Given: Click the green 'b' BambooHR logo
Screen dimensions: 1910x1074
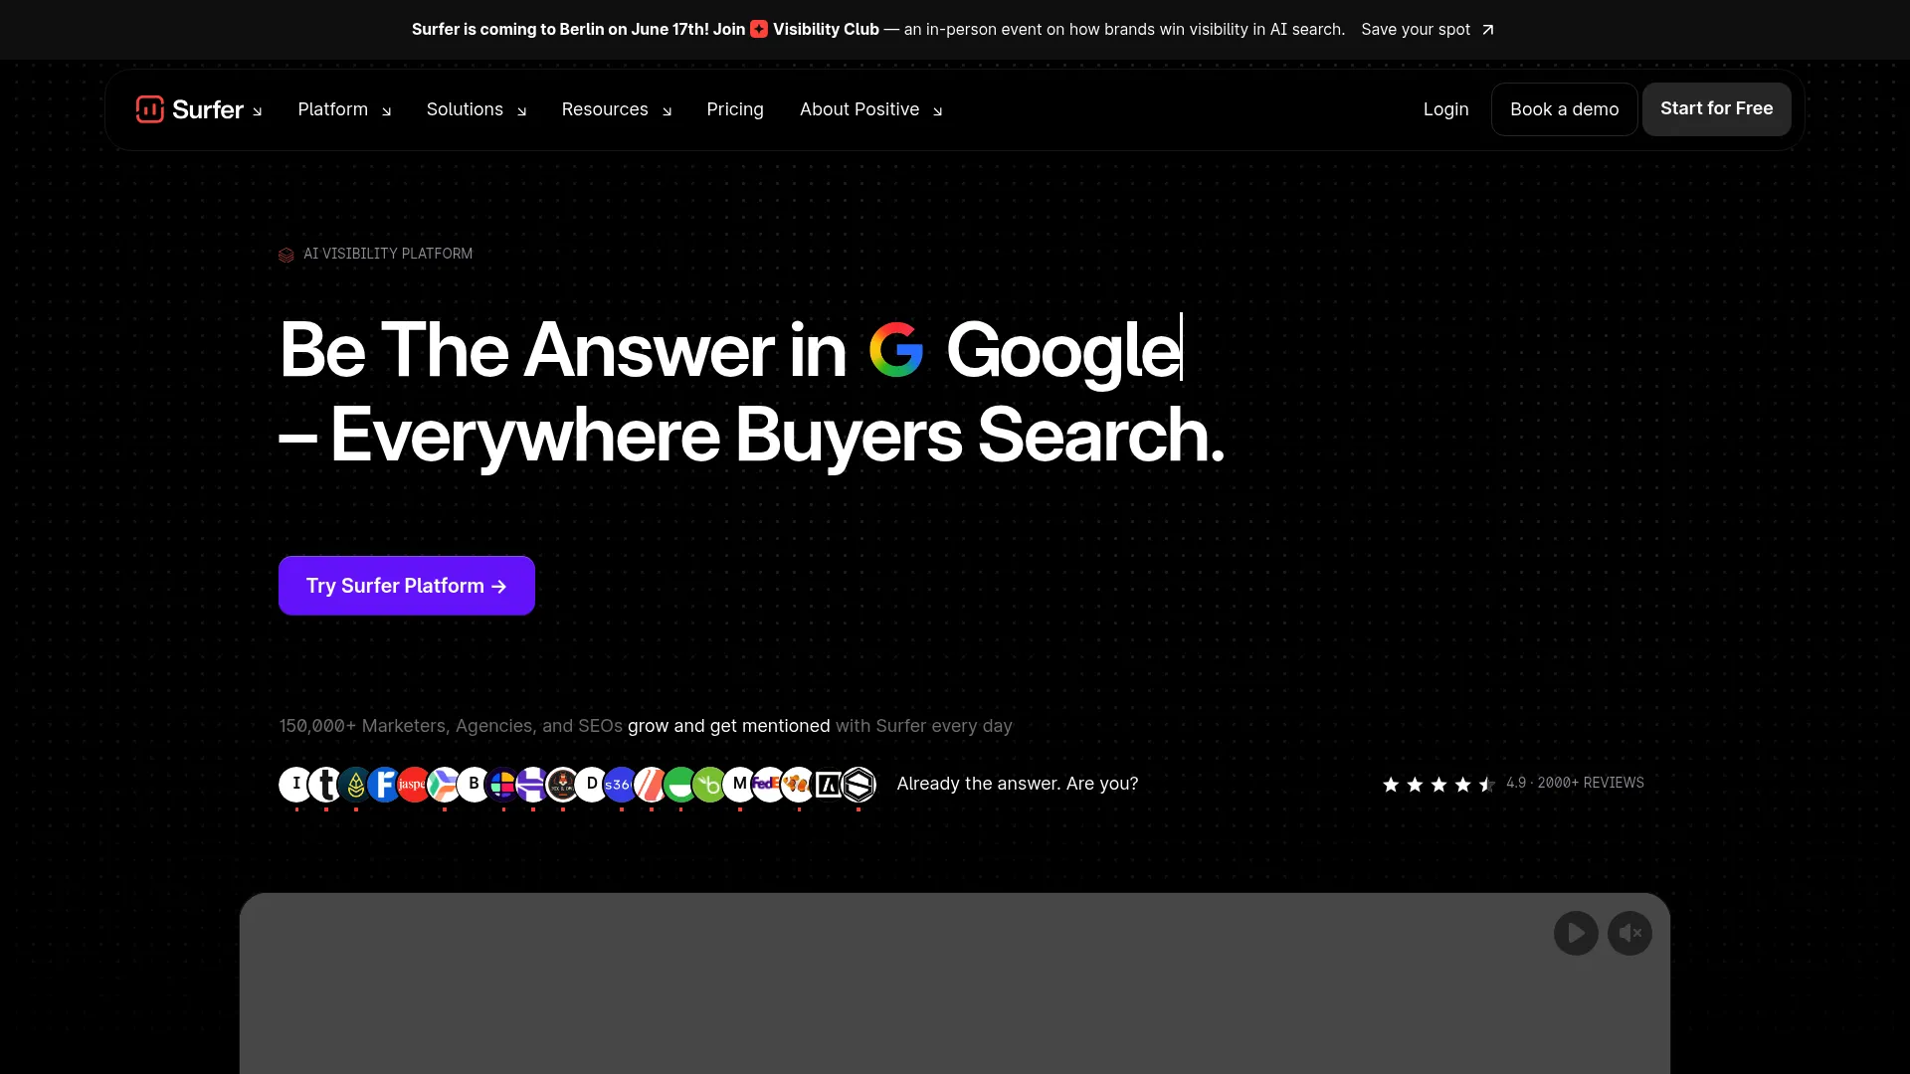Looking at the screenshot, I should point(709,785).
